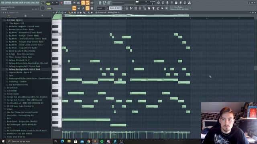Image resolution: width=257 pixels, height=144 pixels.
Task: Open the Playlist window icon
Action: [x=127, y=8]
